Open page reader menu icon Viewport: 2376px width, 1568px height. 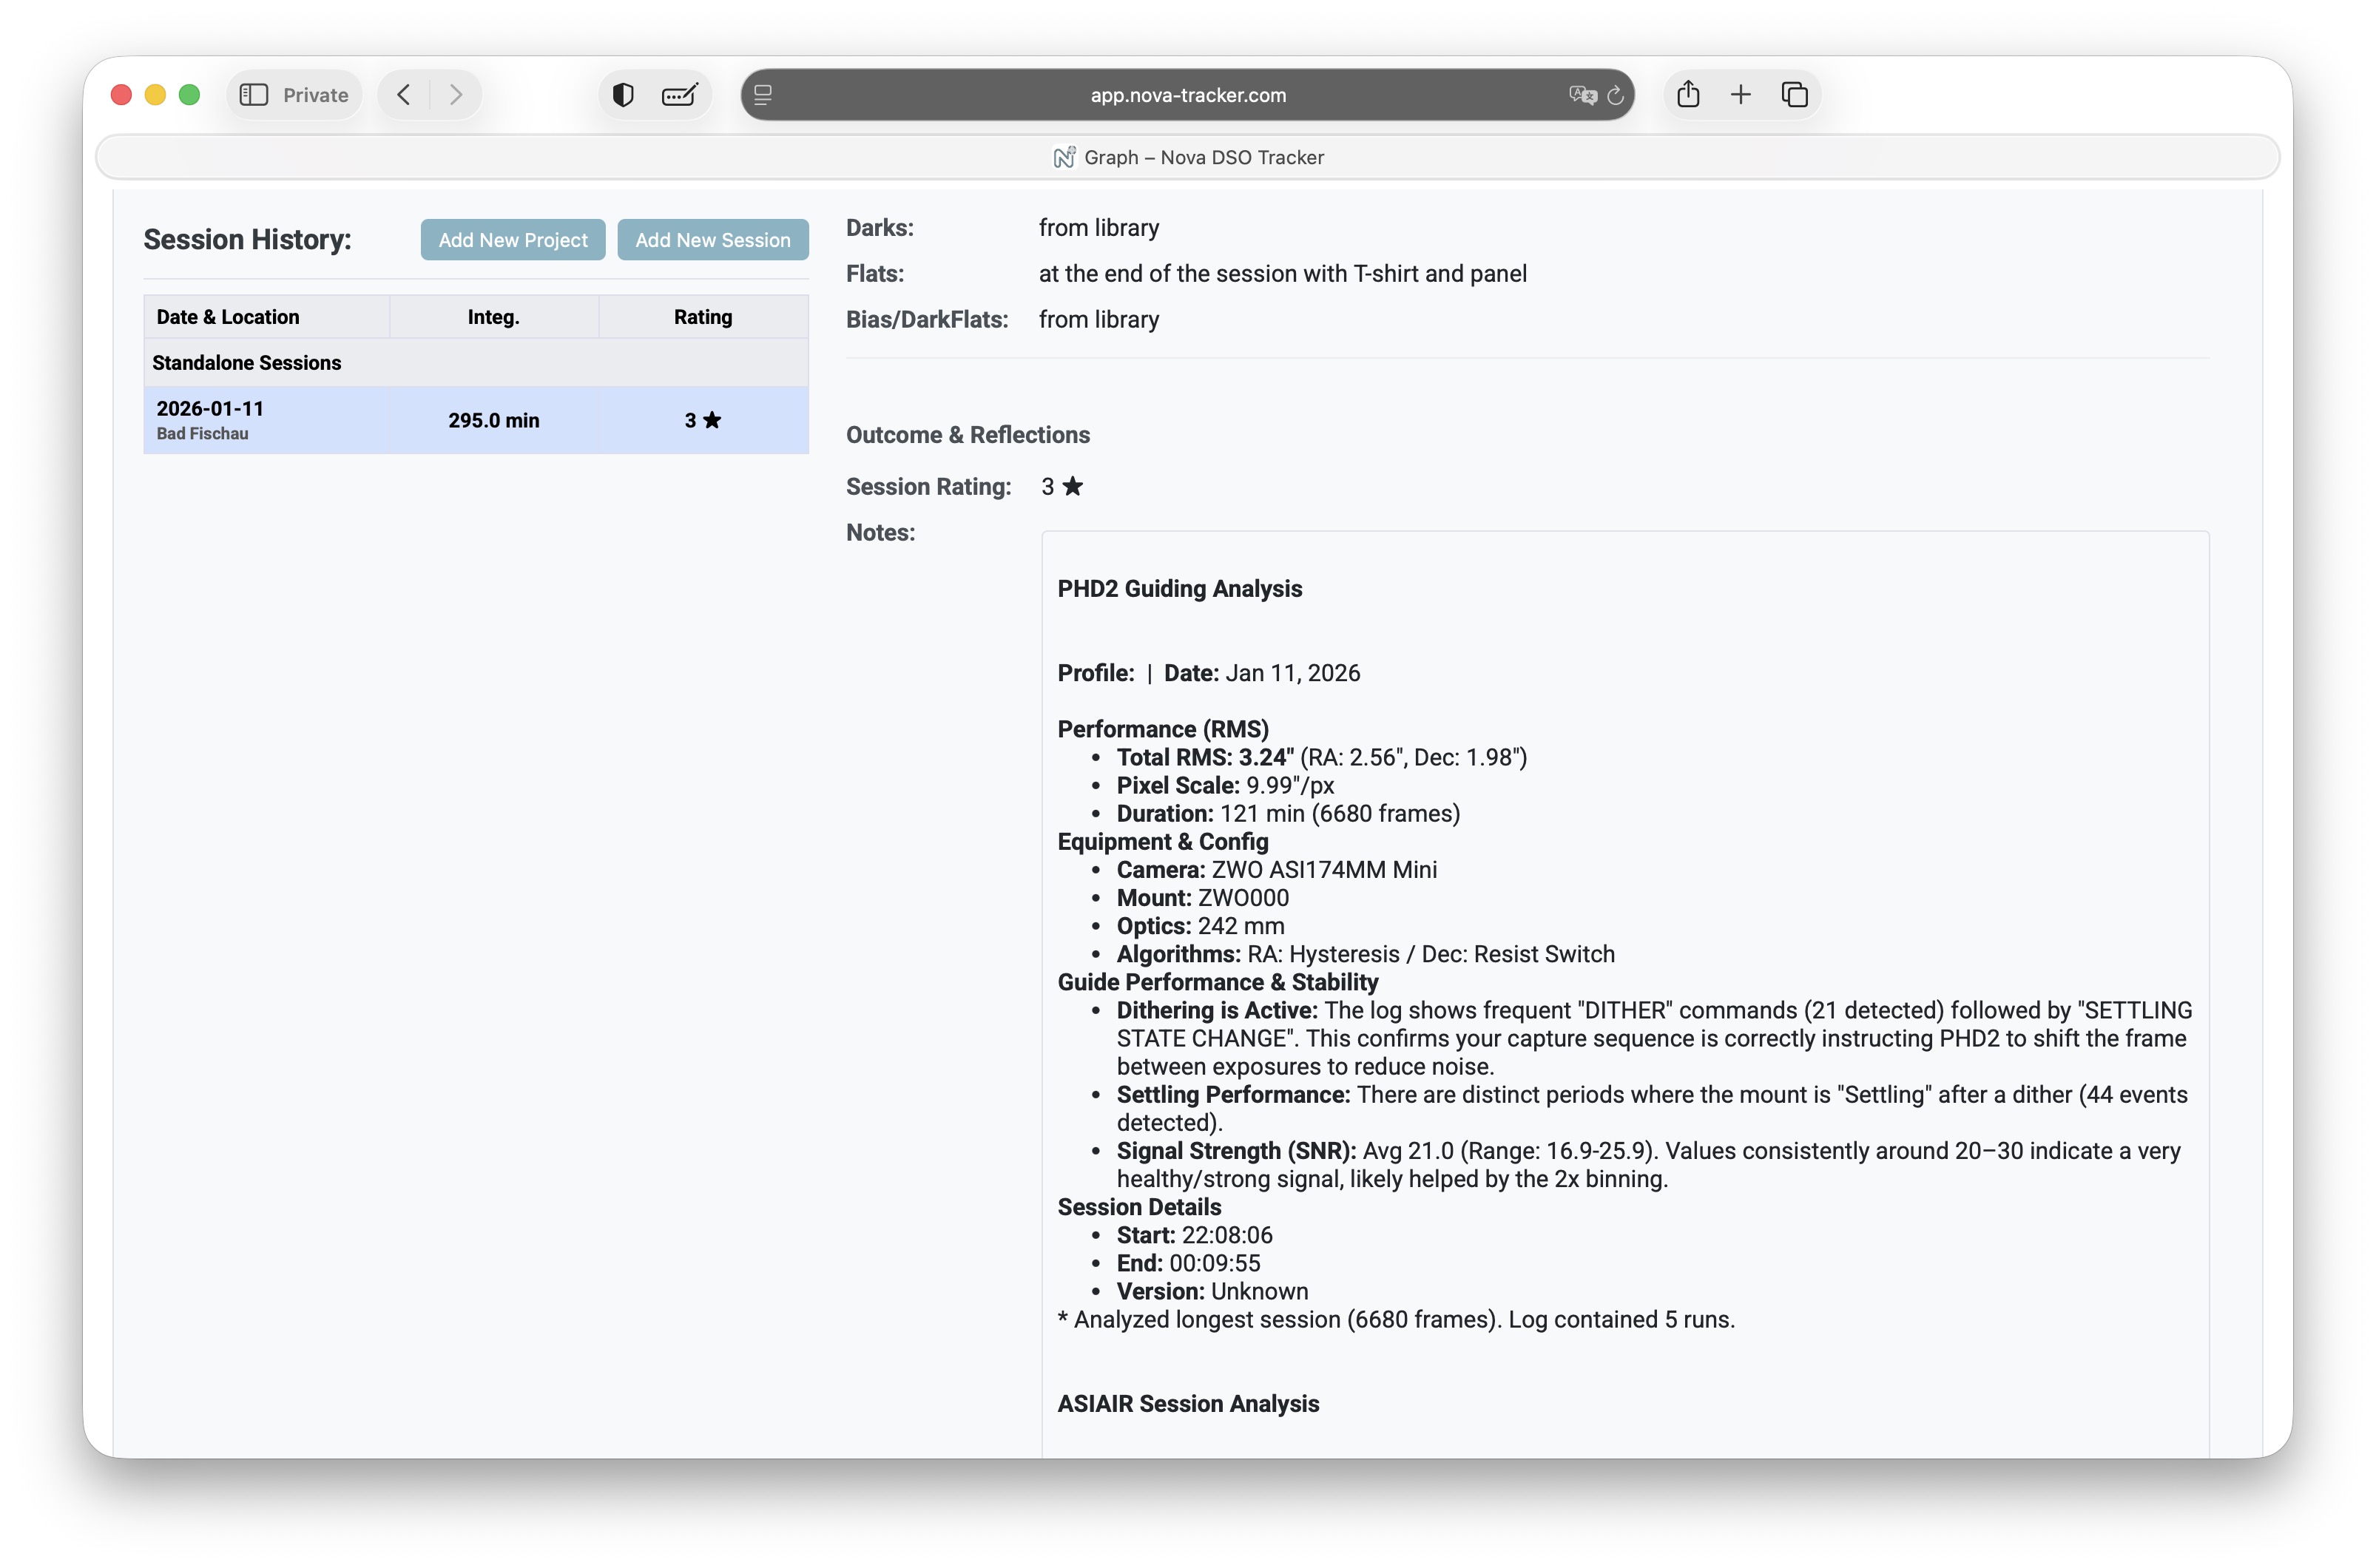763,95
